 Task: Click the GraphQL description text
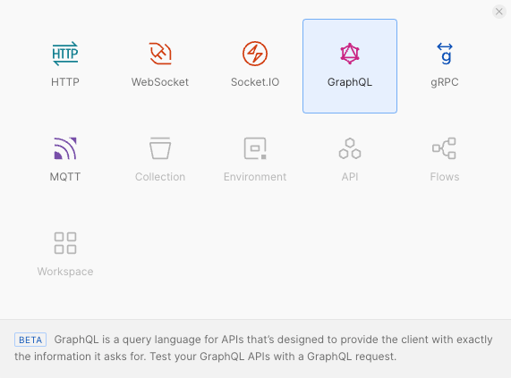253,349
